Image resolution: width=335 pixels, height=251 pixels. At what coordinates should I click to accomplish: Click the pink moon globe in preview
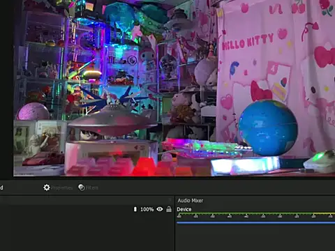point(33,112)
